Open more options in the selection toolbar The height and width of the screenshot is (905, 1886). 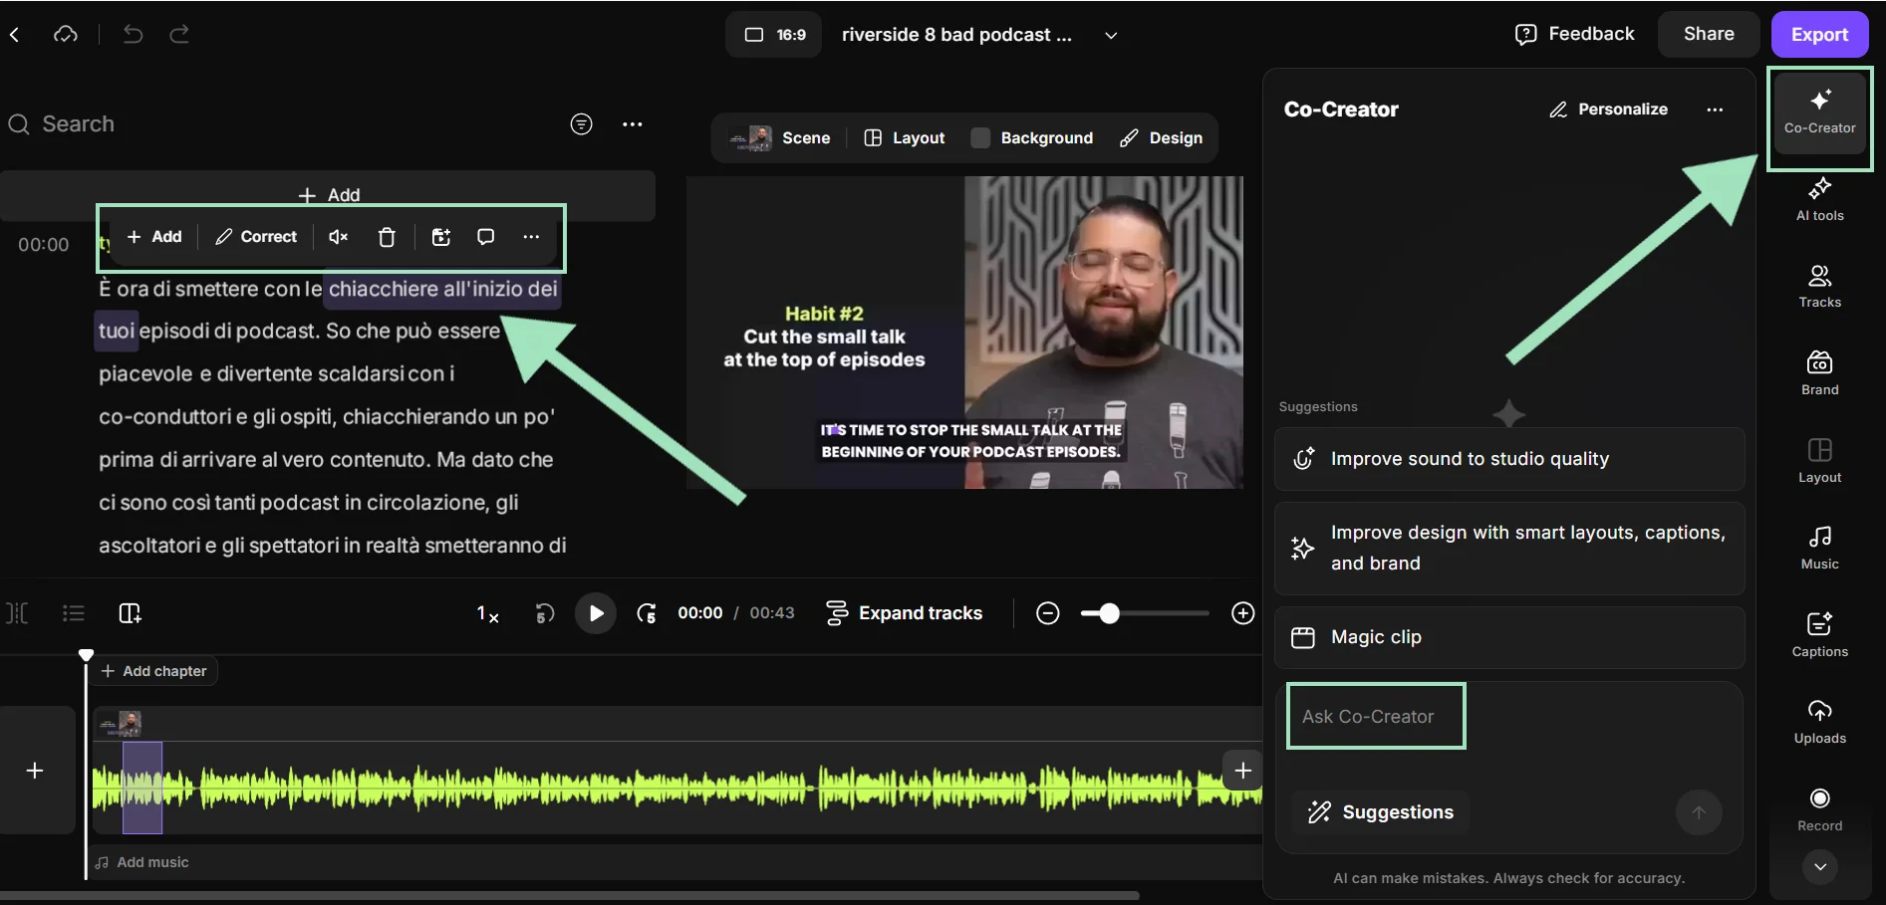pos(531,237)
